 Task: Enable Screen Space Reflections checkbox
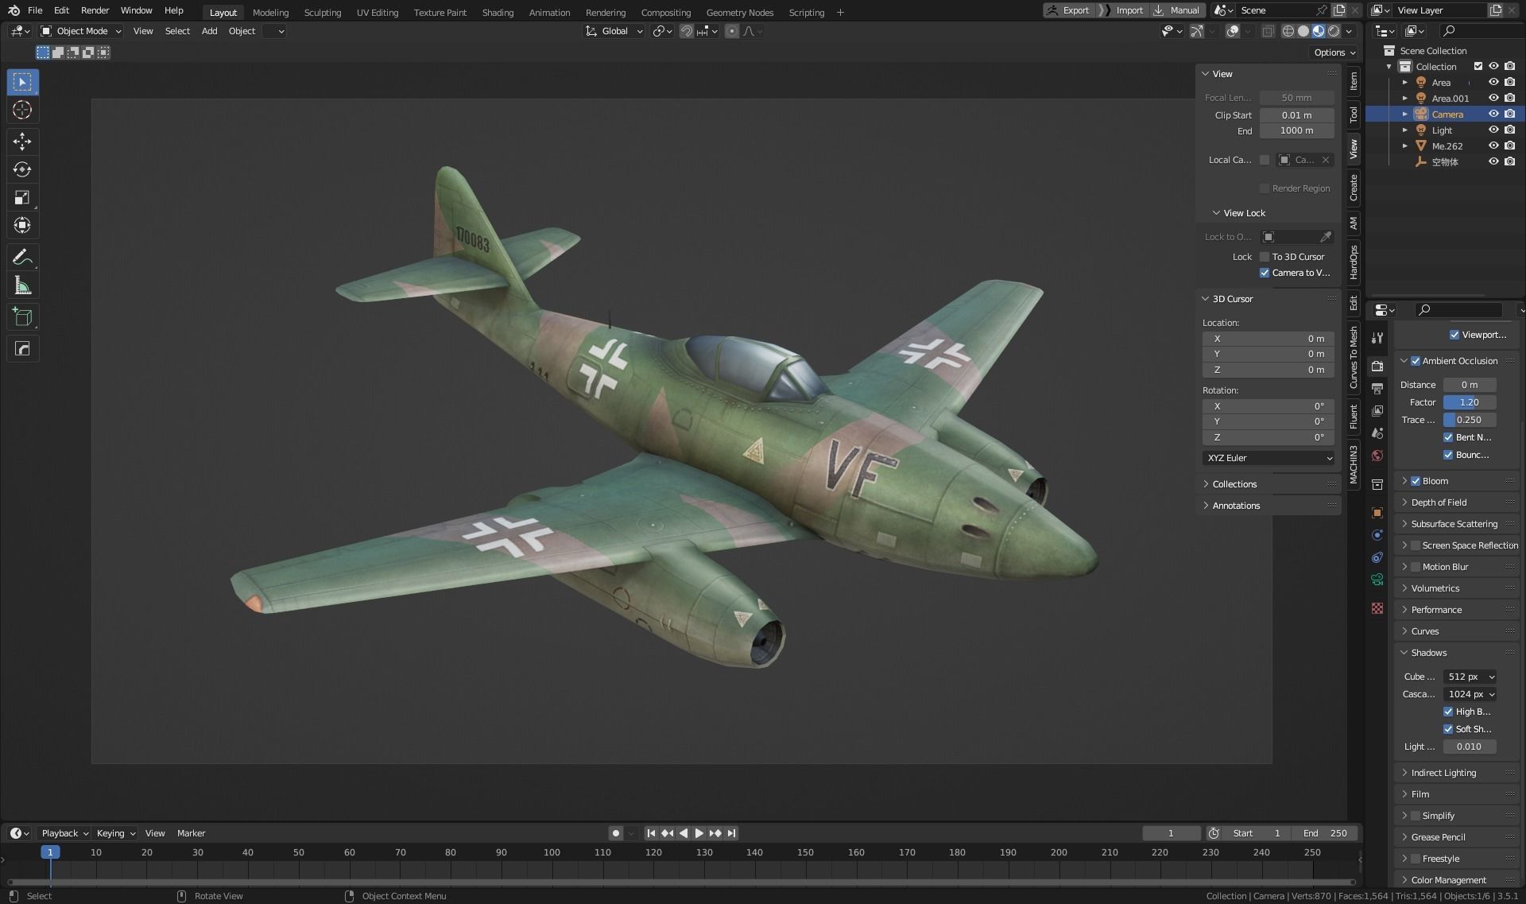(1416, 545)
